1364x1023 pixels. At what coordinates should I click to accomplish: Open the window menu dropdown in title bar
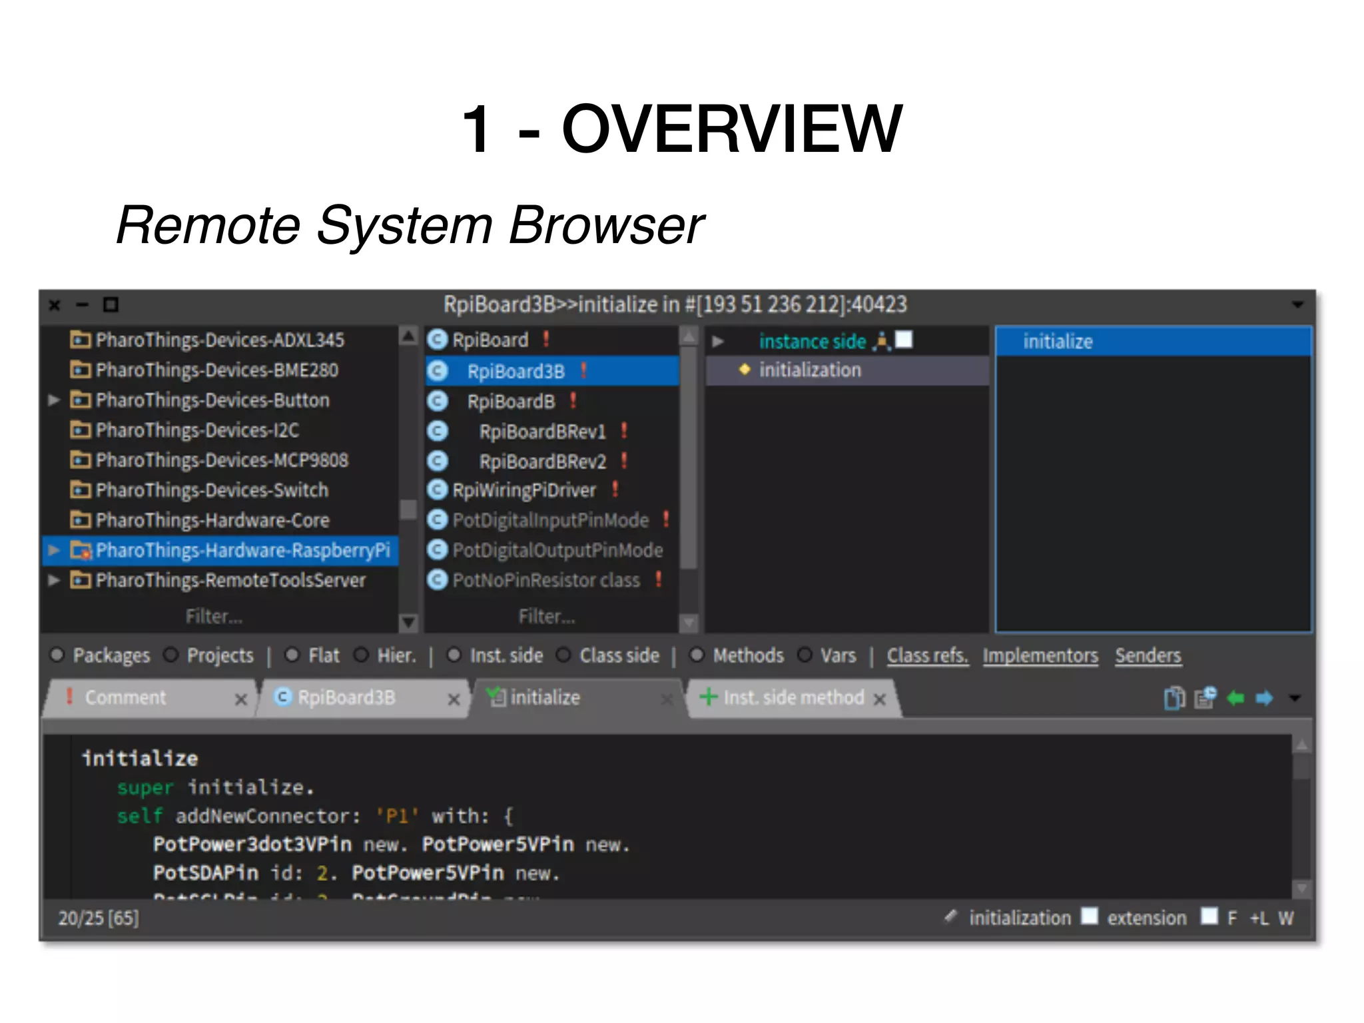click(x=1297, y=304)
